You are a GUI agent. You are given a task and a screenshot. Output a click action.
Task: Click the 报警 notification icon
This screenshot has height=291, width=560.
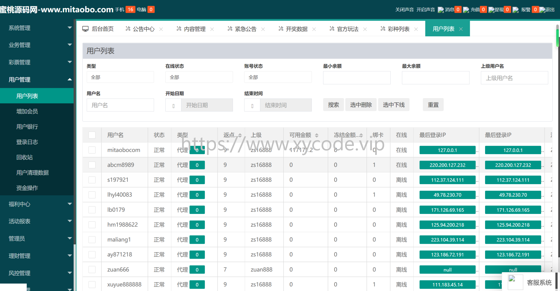515,10
